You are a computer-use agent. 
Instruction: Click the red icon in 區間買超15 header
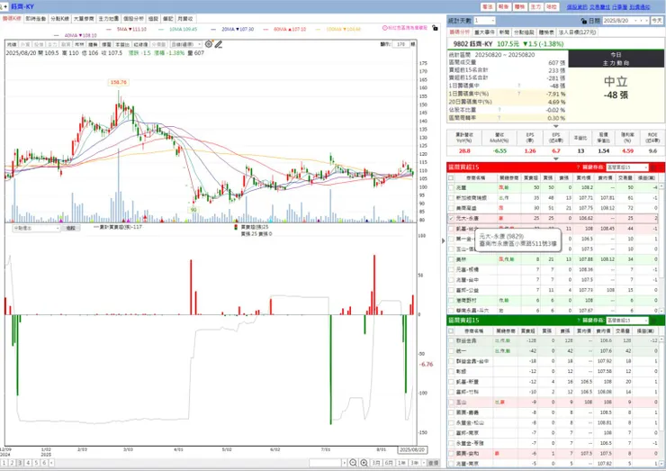[654, 168]
